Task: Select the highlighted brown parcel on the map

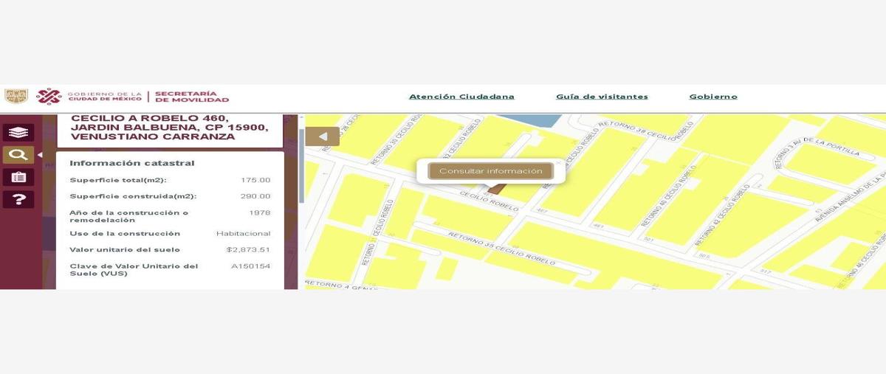Action: (492, 190)
